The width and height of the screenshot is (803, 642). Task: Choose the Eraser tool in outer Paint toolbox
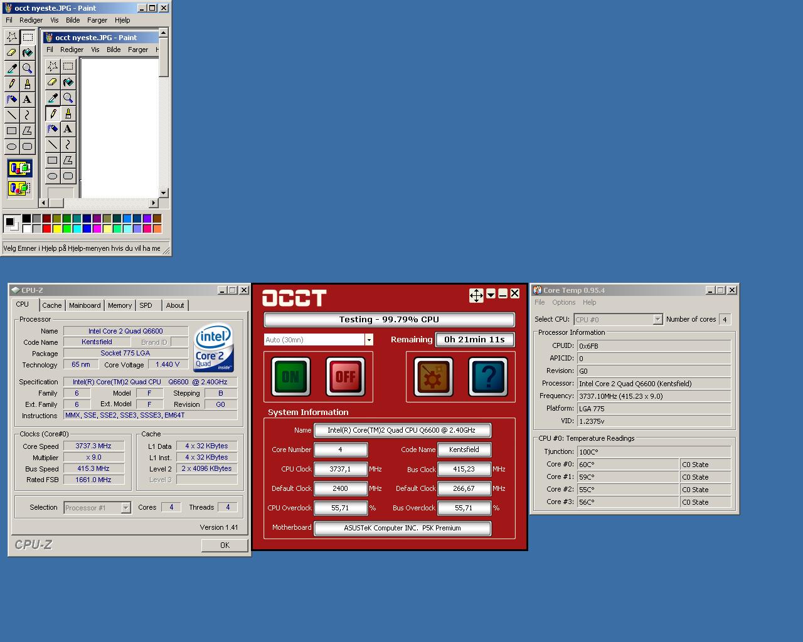(11, 53)
